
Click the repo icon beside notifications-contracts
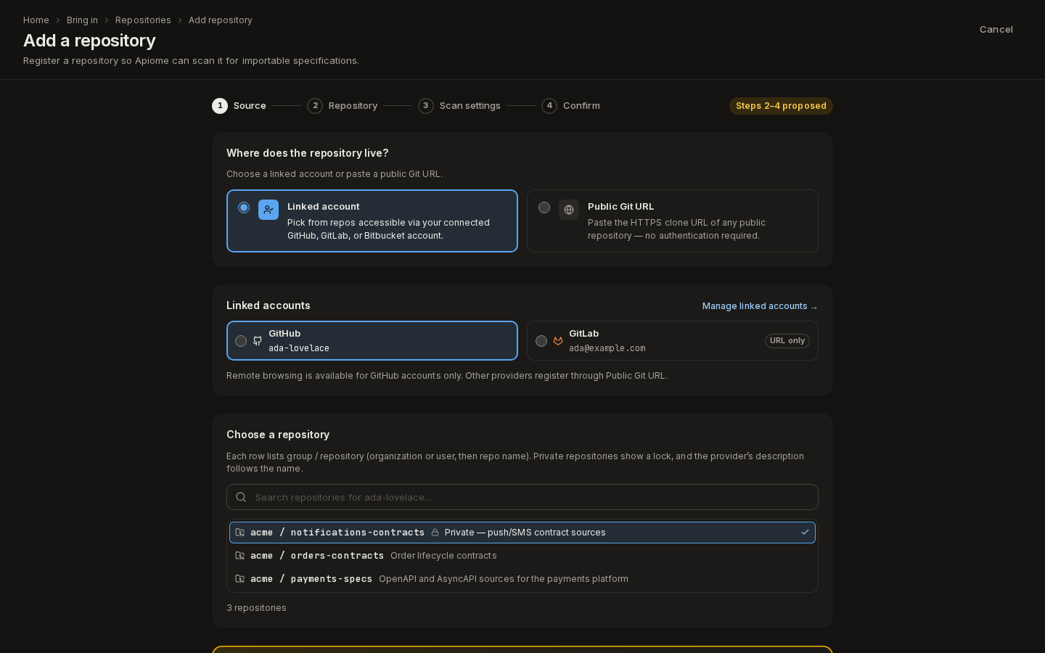[240, 533]
